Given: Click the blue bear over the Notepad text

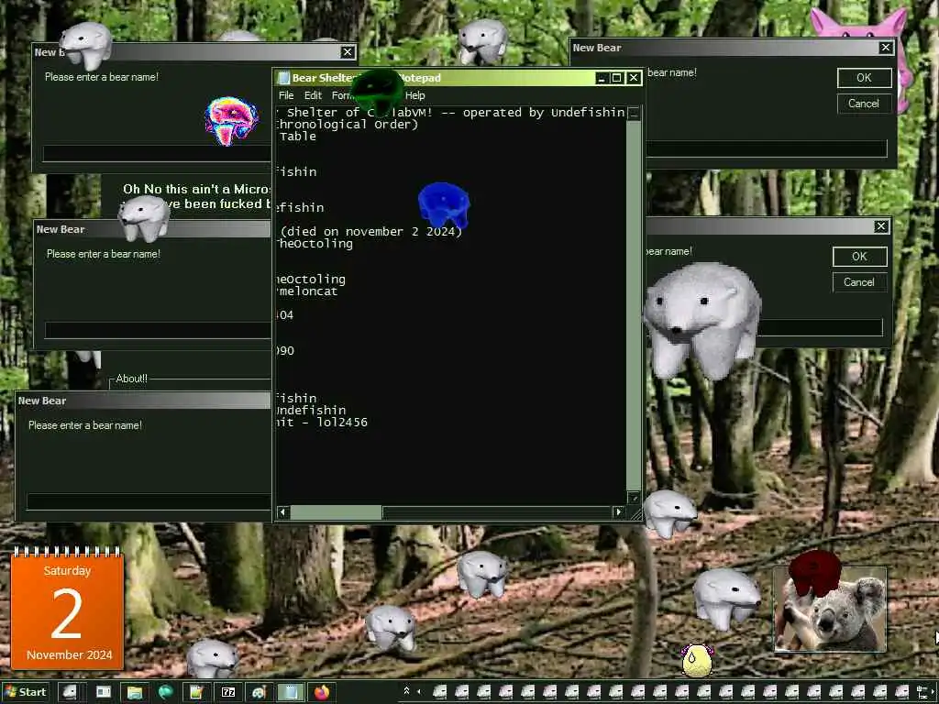Looking at the screenshot, I should [443, 204].
